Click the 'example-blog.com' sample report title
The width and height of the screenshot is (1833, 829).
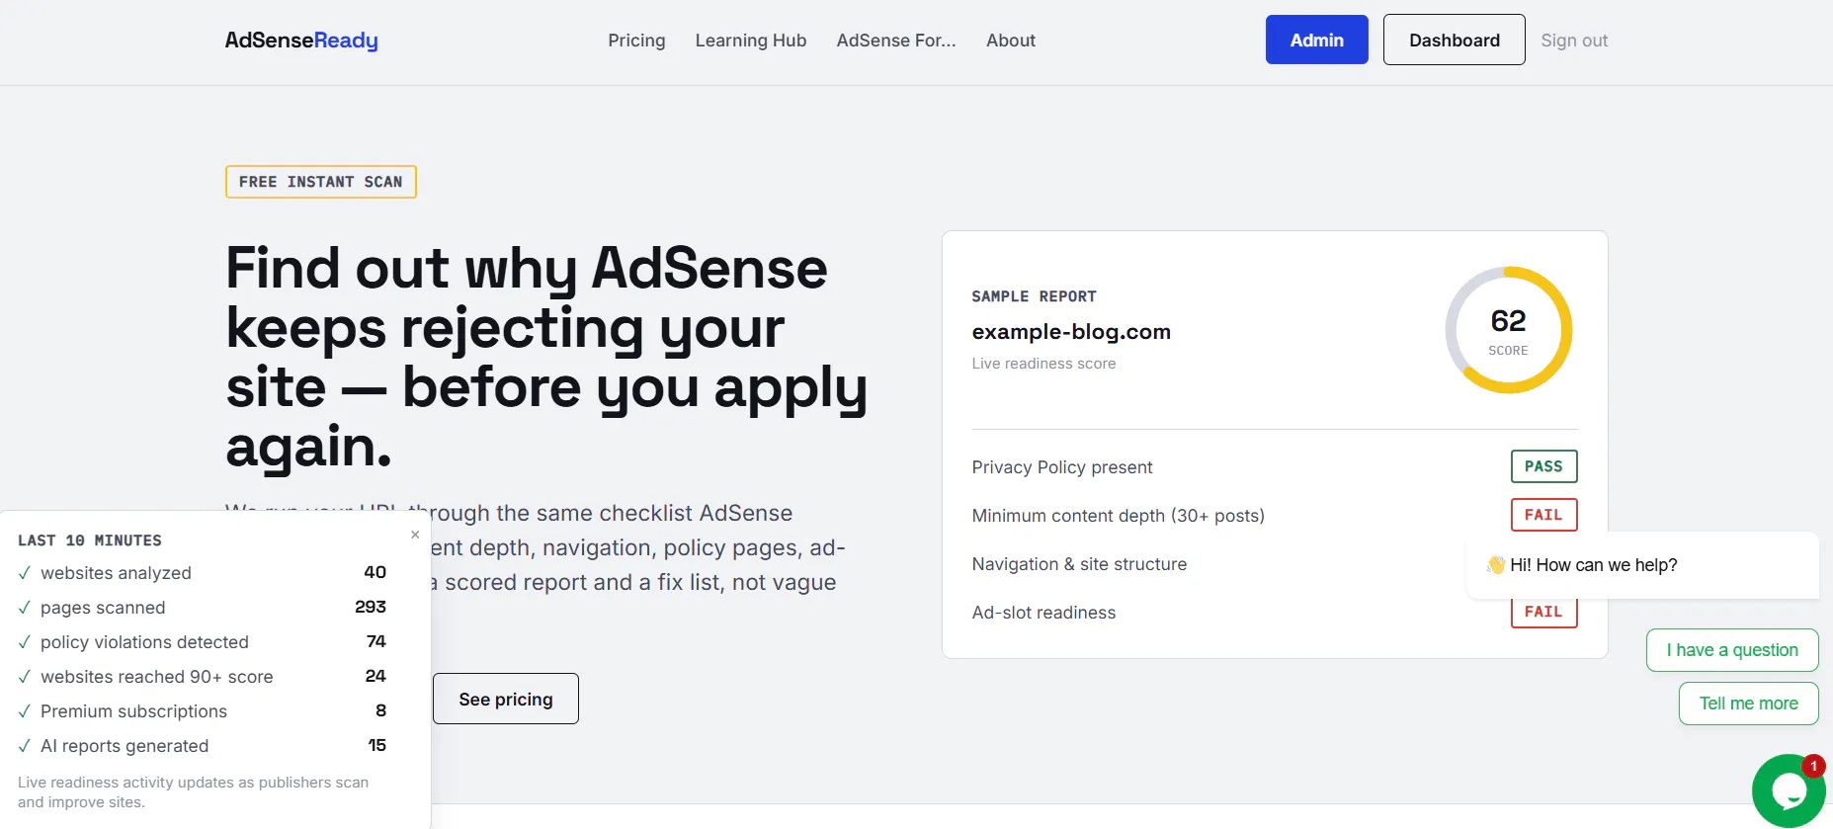[1071, 332]
